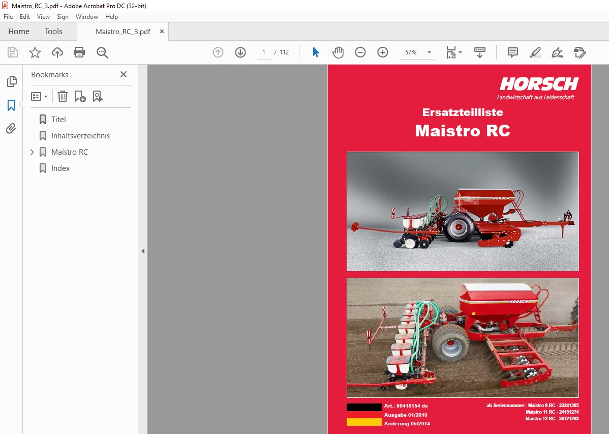Zoom out with minus button

click(360, 52)
